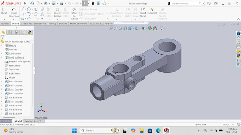Click the New document icon
Viewport: 241px width, 135px height.
[38, 4]
